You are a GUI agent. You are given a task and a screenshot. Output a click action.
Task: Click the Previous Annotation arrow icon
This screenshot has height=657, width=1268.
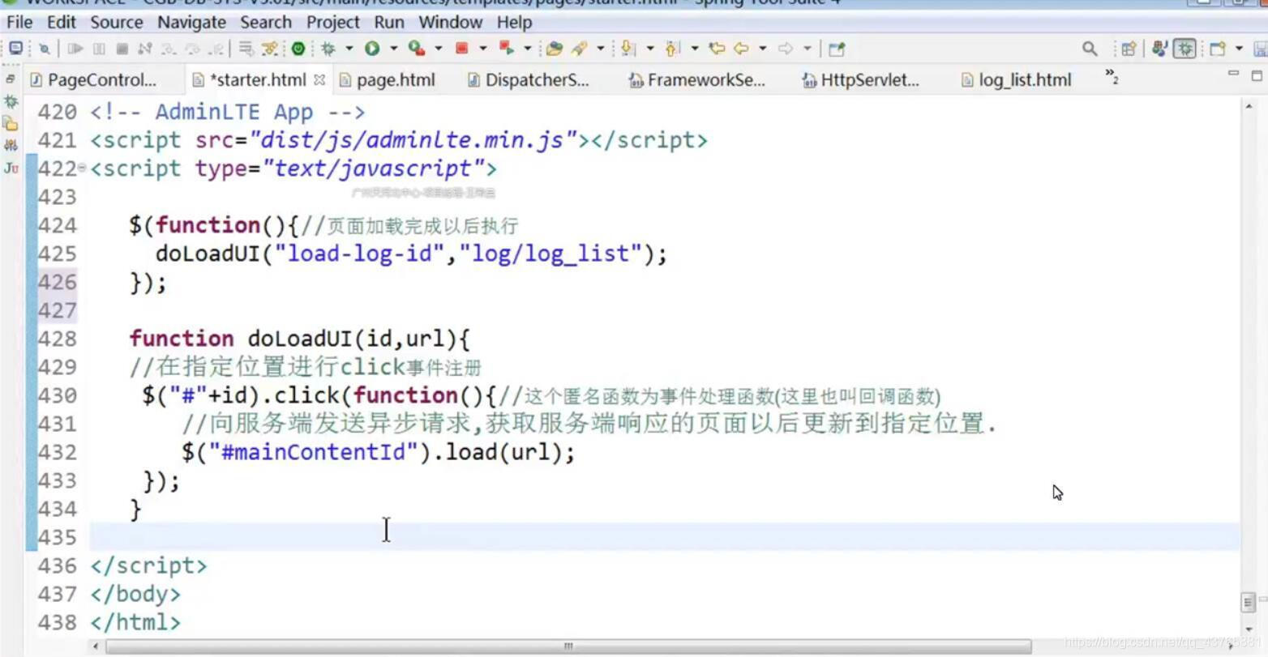(x=673, y=49)
